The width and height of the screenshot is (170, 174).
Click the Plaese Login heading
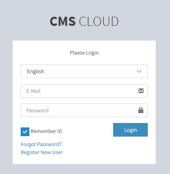point(84,53)
